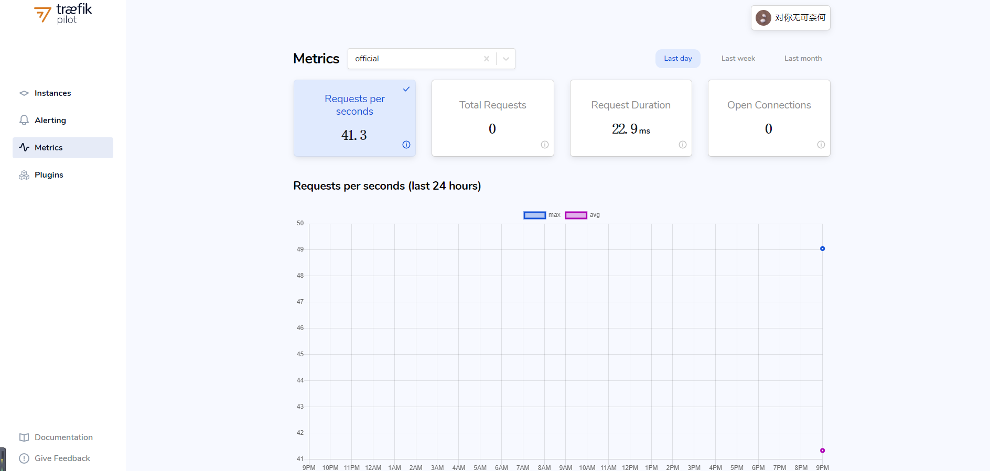Screen dimensions: 990x471
Task: Click info icon on Total Requests card
Action: 545,145
